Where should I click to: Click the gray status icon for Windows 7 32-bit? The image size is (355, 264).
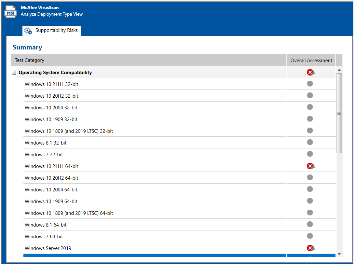click(310, 154)
